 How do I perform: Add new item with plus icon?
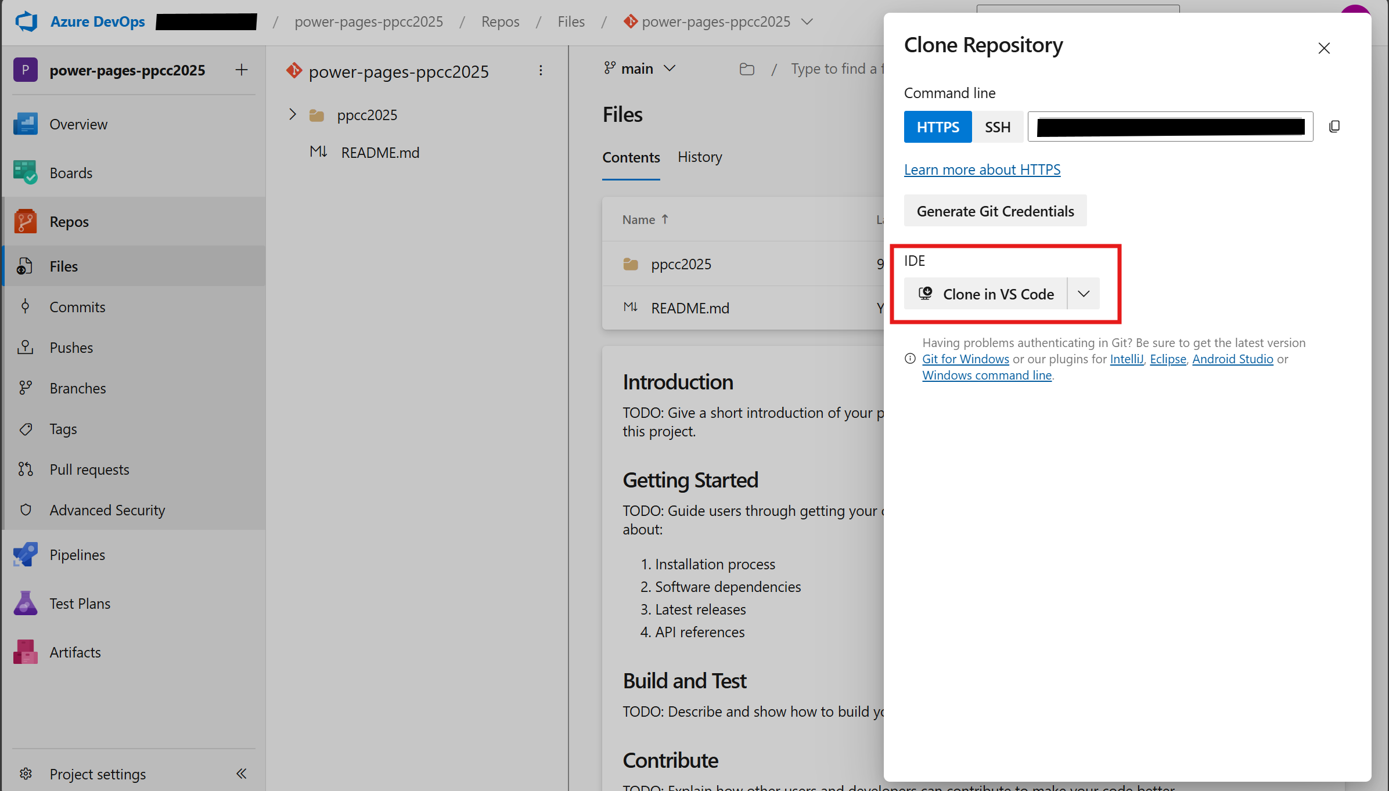(x=242, y=70)
